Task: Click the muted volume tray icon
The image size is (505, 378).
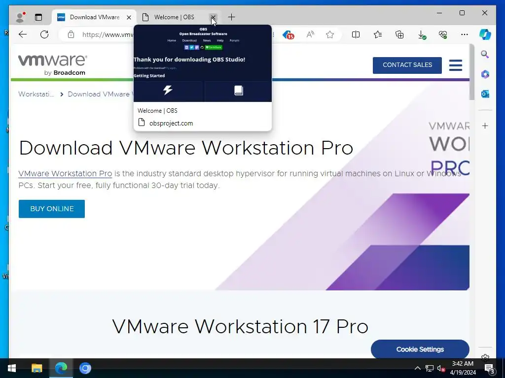Action: coord(441,368)
